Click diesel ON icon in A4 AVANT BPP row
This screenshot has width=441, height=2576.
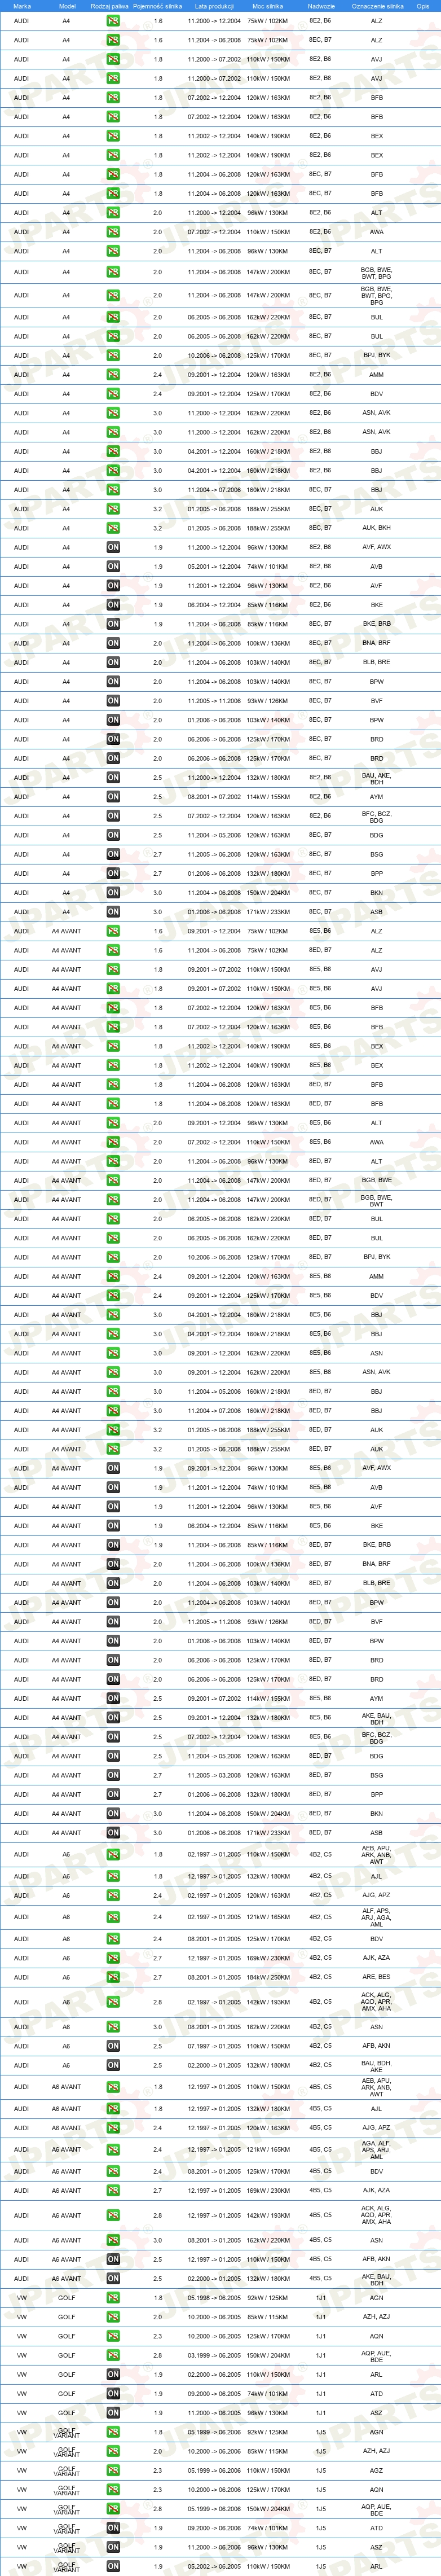(x=113, y=1794)
